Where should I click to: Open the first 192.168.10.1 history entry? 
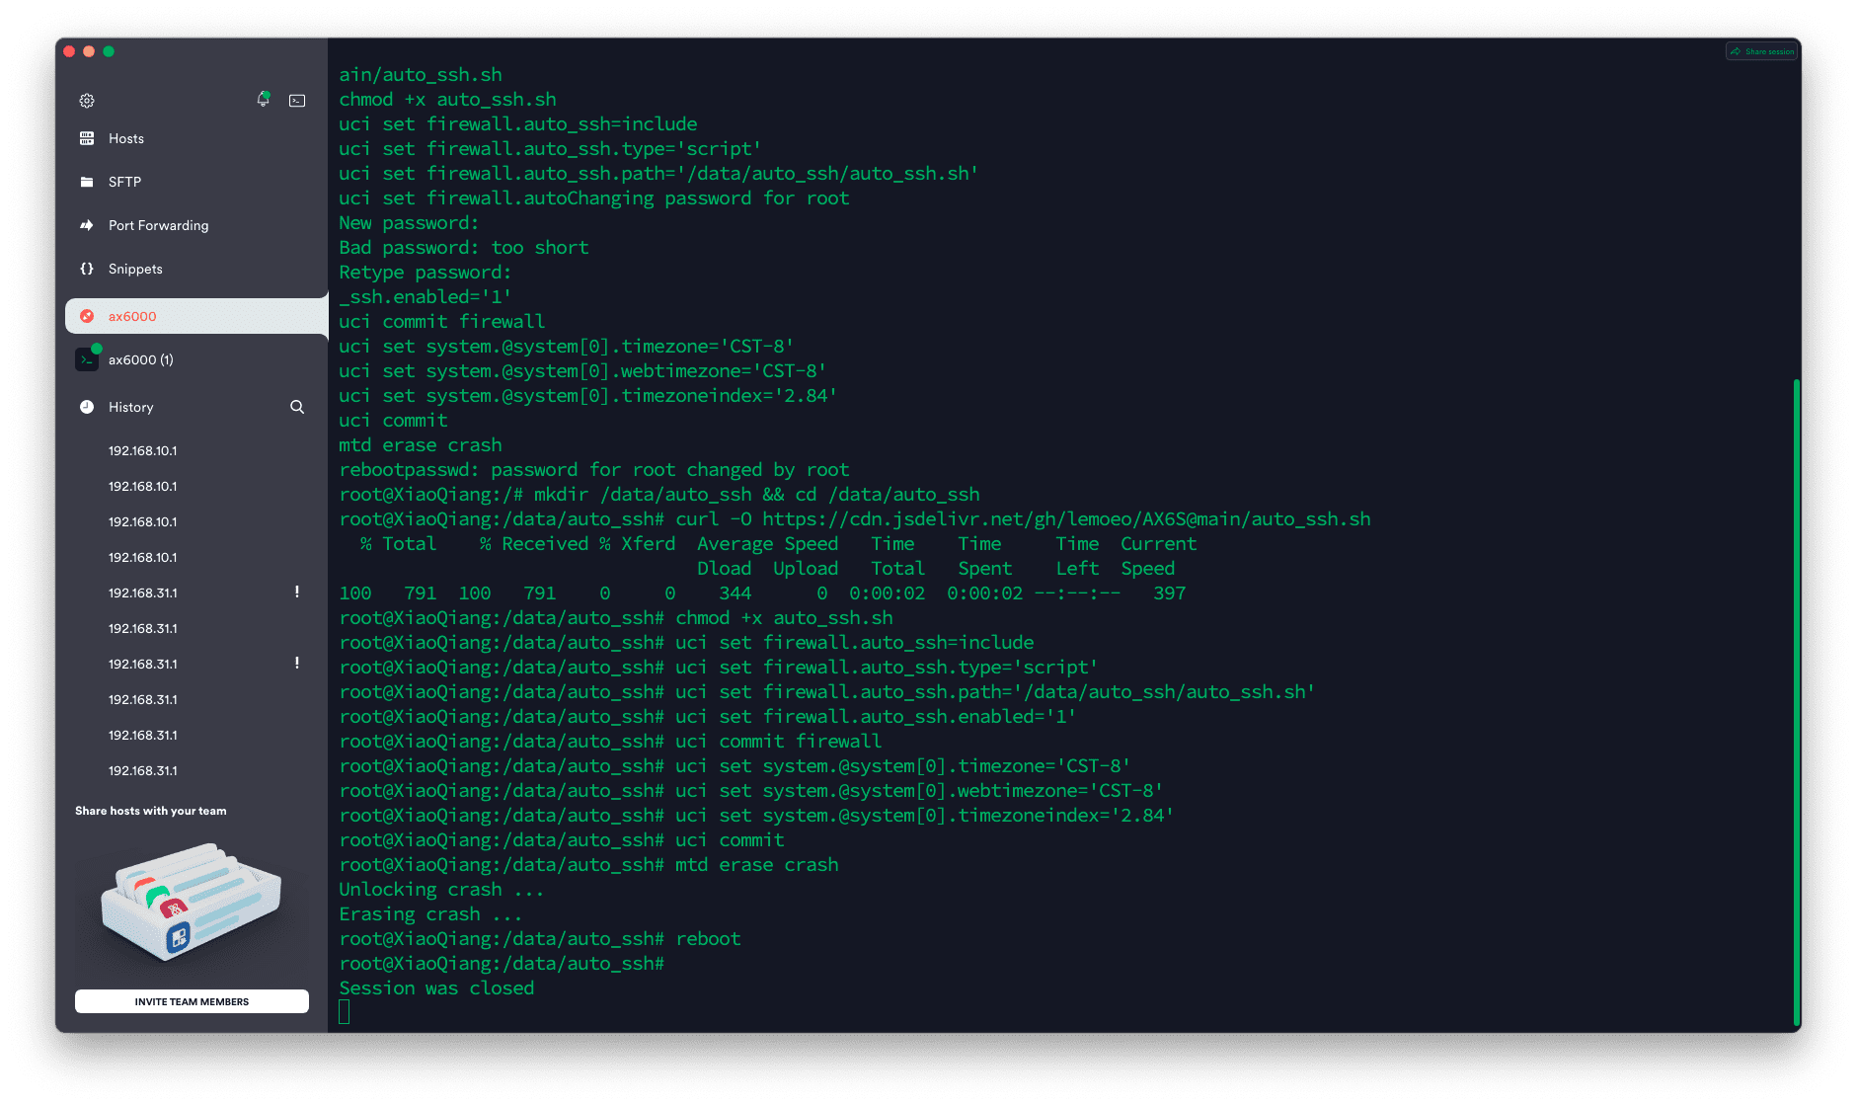(143, 450)
